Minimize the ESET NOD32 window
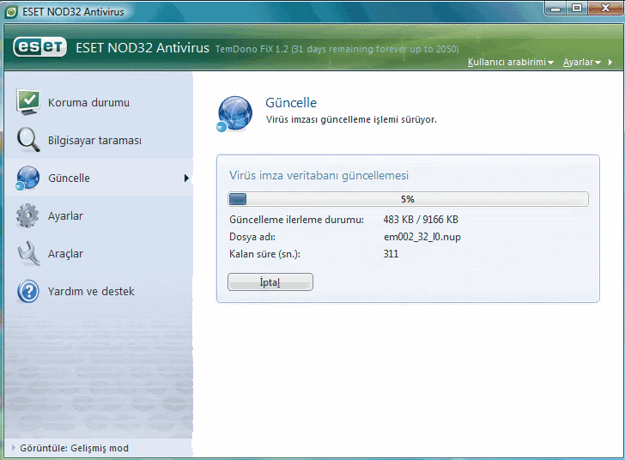625x460 pixels. coord(555,8)
